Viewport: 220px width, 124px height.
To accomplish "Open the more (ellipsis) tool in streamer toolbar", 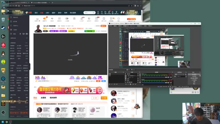I will [119, 18].
